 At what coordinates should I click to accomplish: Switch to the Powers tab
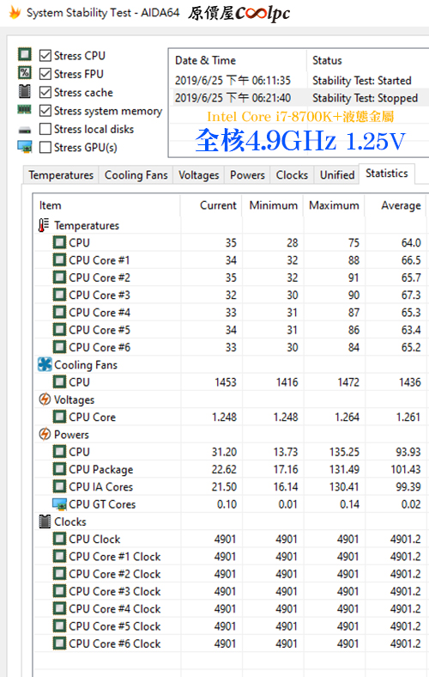point(247,175)
